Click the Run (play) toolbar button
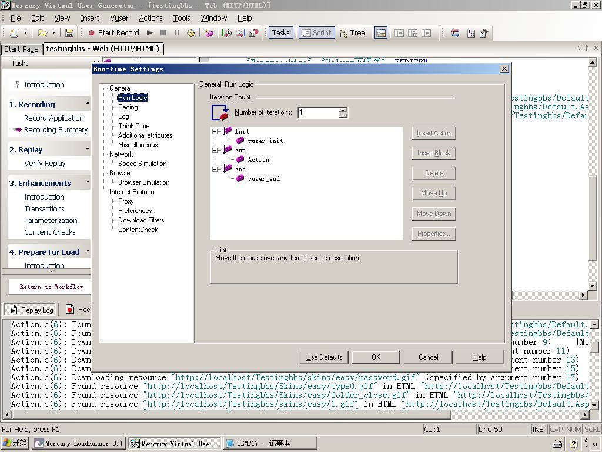The height and width of the screenshot is (452, 602). (x=150, y=33)
